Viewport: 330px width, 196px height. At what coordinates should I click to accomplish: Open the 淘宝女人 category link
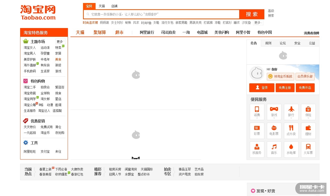(x=30, y=48)
